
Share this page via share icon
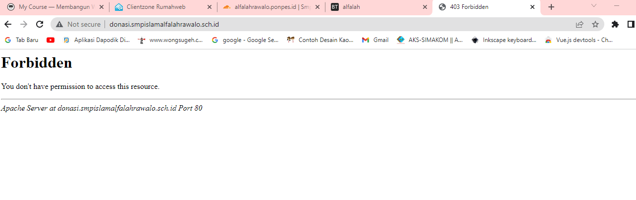pos(579,24)
